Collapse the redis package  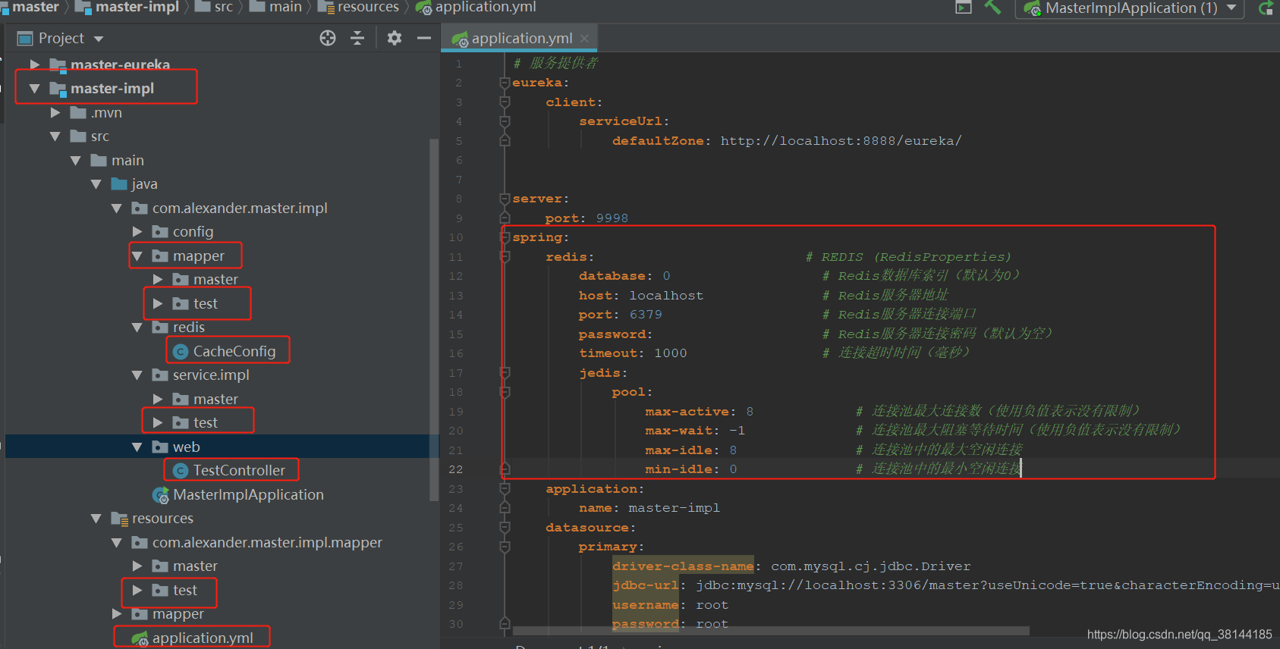(x=137, y=328)
